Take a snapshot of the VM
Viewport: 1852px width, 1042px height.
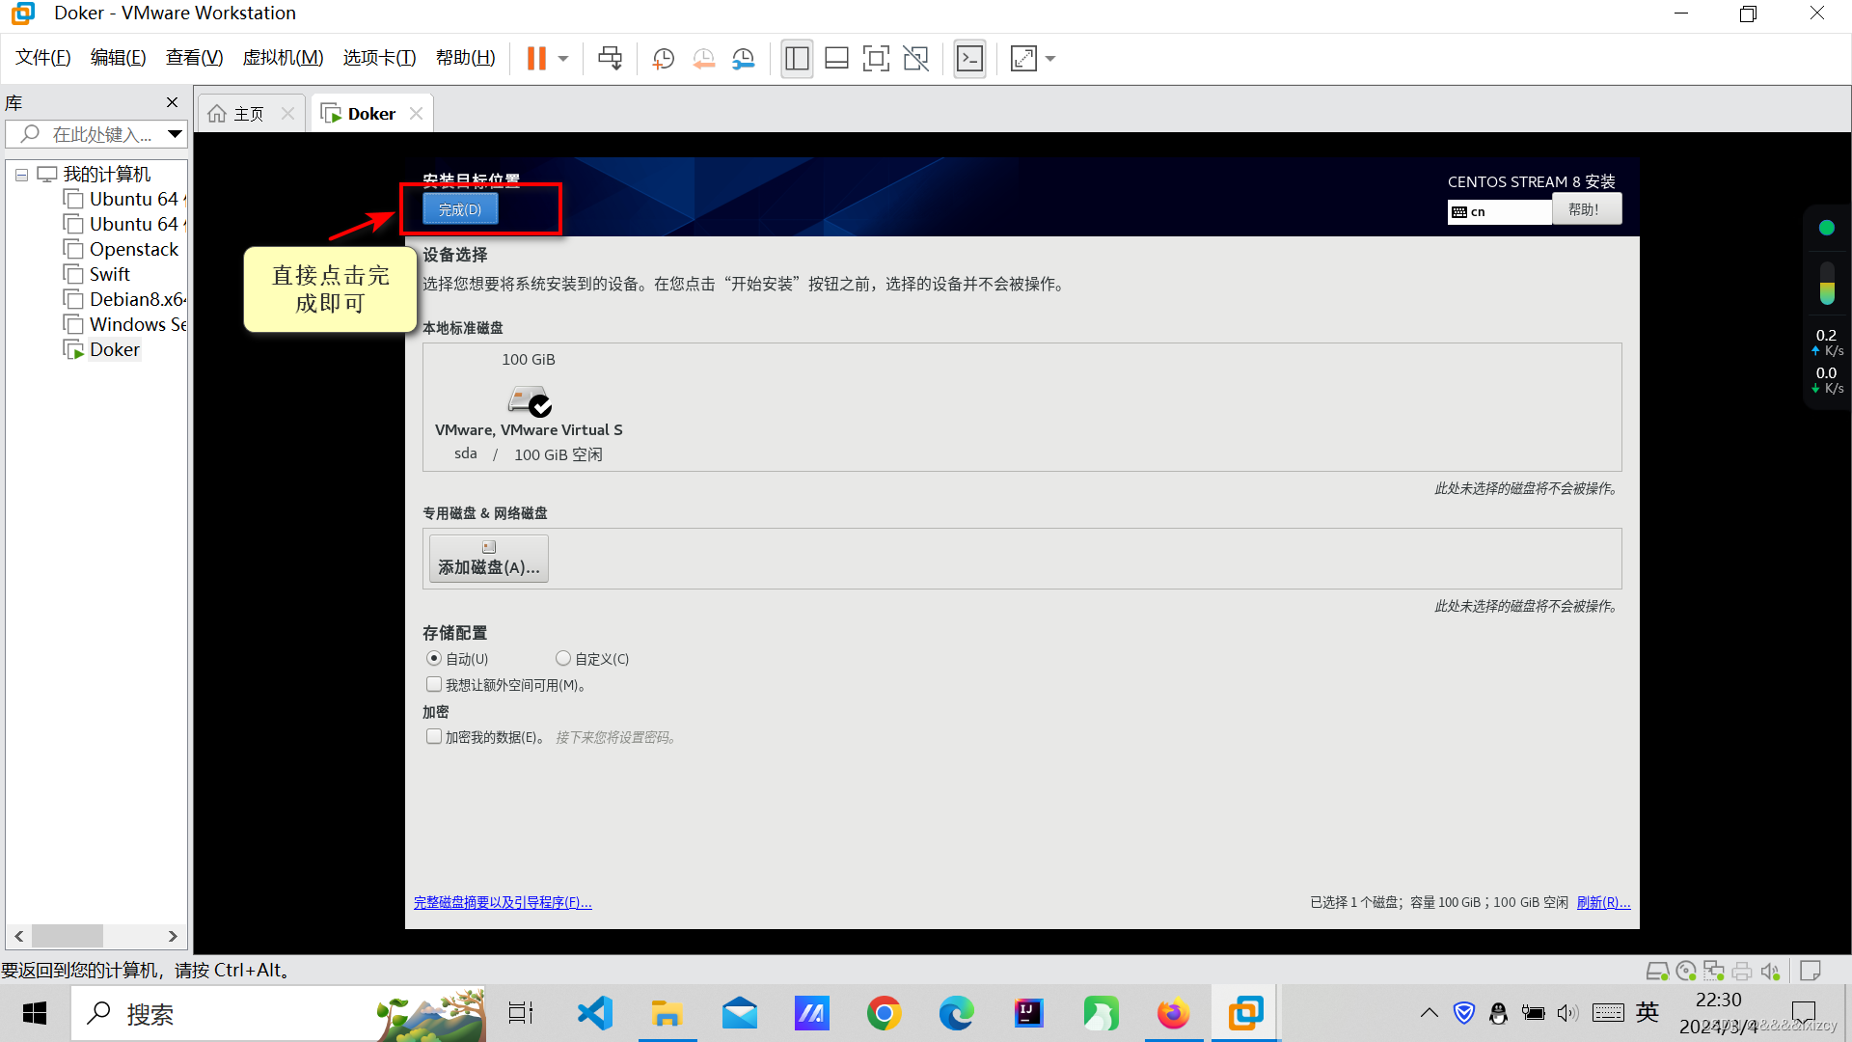click(x=663, y=59)
